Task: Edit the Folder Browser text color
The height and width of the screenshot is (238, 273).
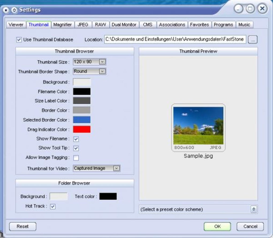Action: [108, 196]
